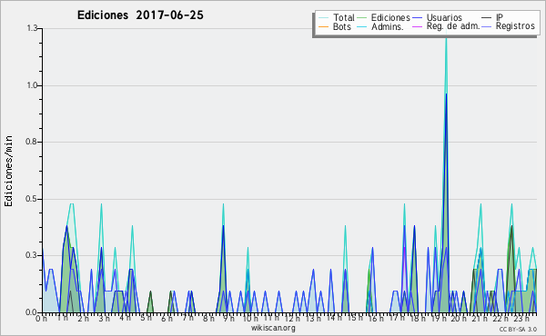Screen dimensions: 546x336
Task: Click the y-axis value 0.3
Action: click(x=32, y=256)
